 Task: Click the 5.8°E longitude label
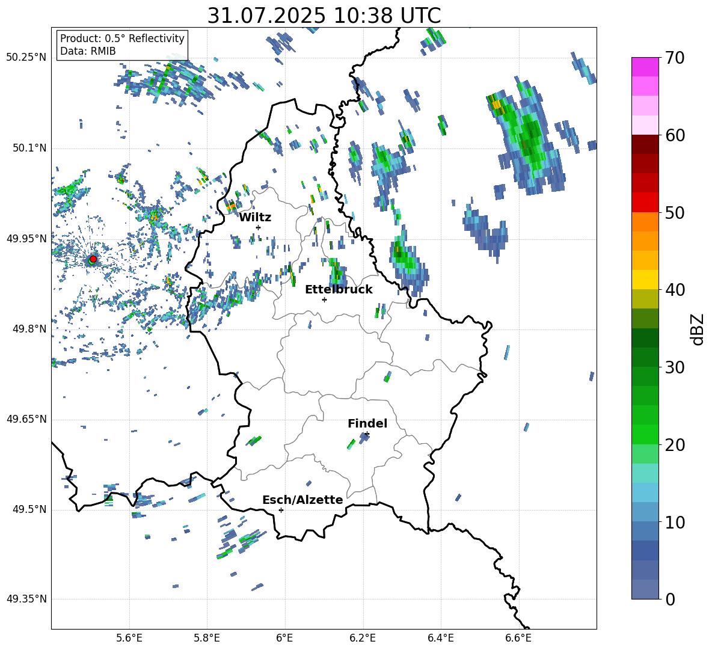tap(207, 638)
